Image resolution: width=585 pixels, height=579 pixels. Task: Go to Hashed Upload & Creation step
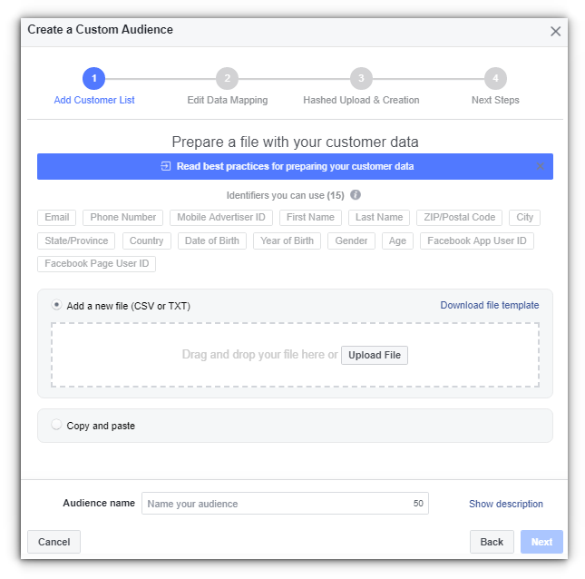[361, 100]
